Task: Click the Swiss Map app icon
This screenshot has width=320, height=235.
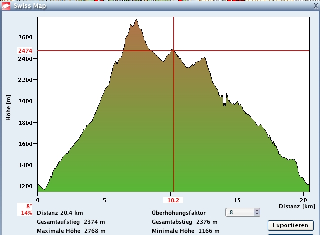Action: point(6,6)
